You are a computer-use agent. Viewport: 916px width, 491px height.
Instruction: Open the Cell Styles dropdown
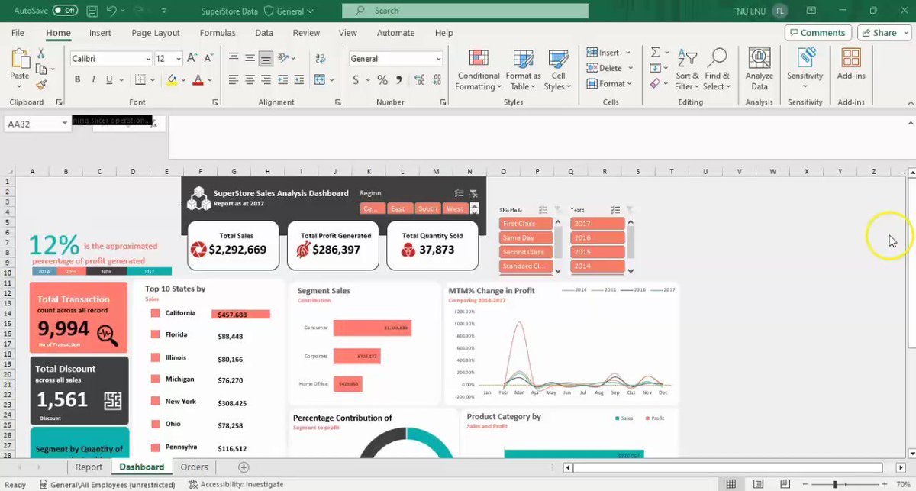559,69
